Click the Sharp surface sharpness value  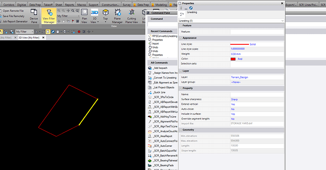234,99
